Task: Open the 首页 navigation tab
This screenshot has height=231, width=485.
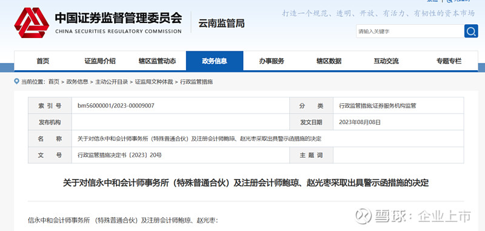Action: [x=42, y=61]
